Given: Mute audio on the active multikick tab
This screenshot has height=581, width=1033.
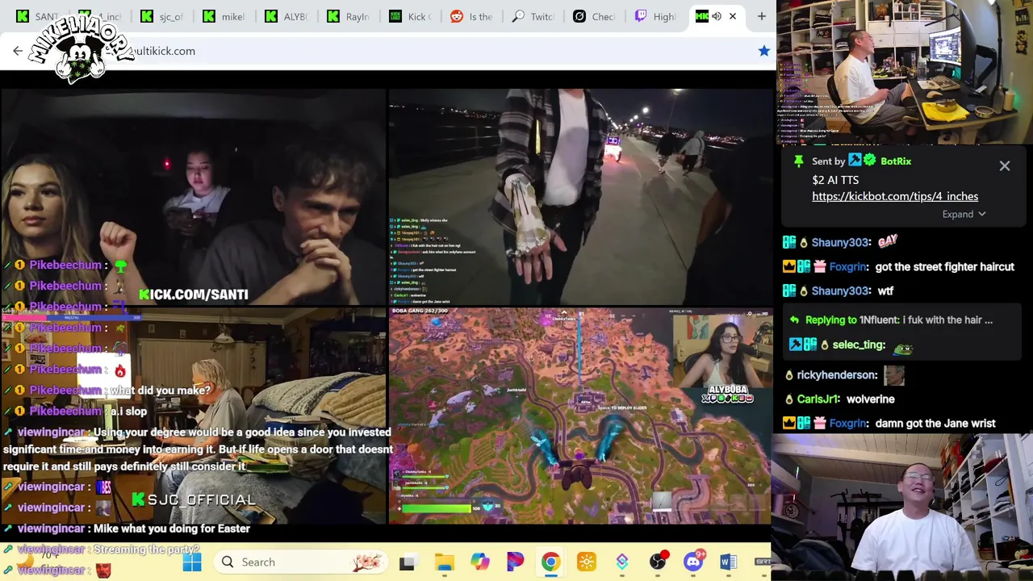Looking at the screenshot, I should (717, 16).
